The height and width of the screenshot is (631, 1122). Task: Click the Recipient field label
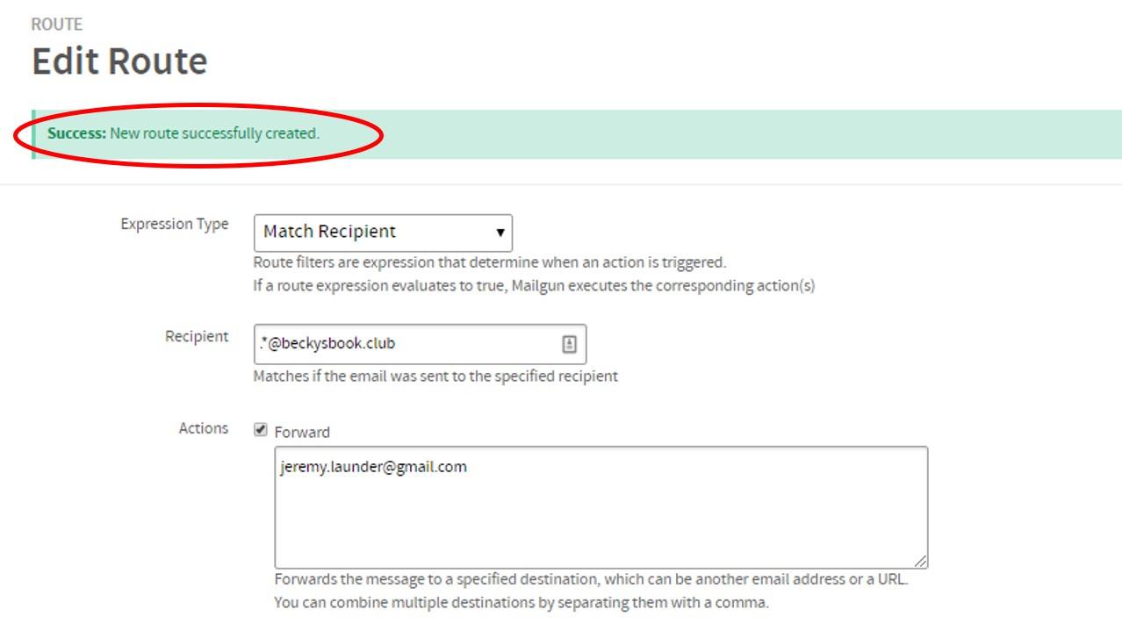point(197,336)
